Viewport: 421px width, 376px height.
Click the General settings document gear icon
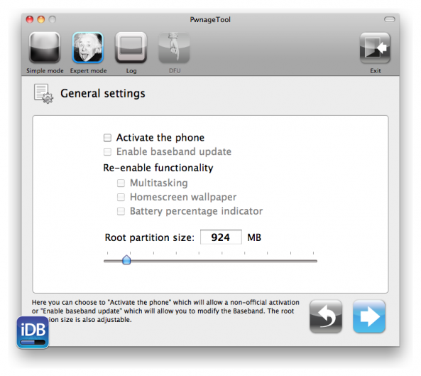pos(43,94)
